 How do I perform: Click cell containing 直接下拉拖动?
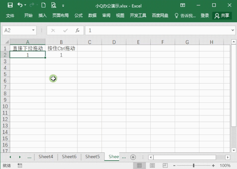click(x=28, y=48)
